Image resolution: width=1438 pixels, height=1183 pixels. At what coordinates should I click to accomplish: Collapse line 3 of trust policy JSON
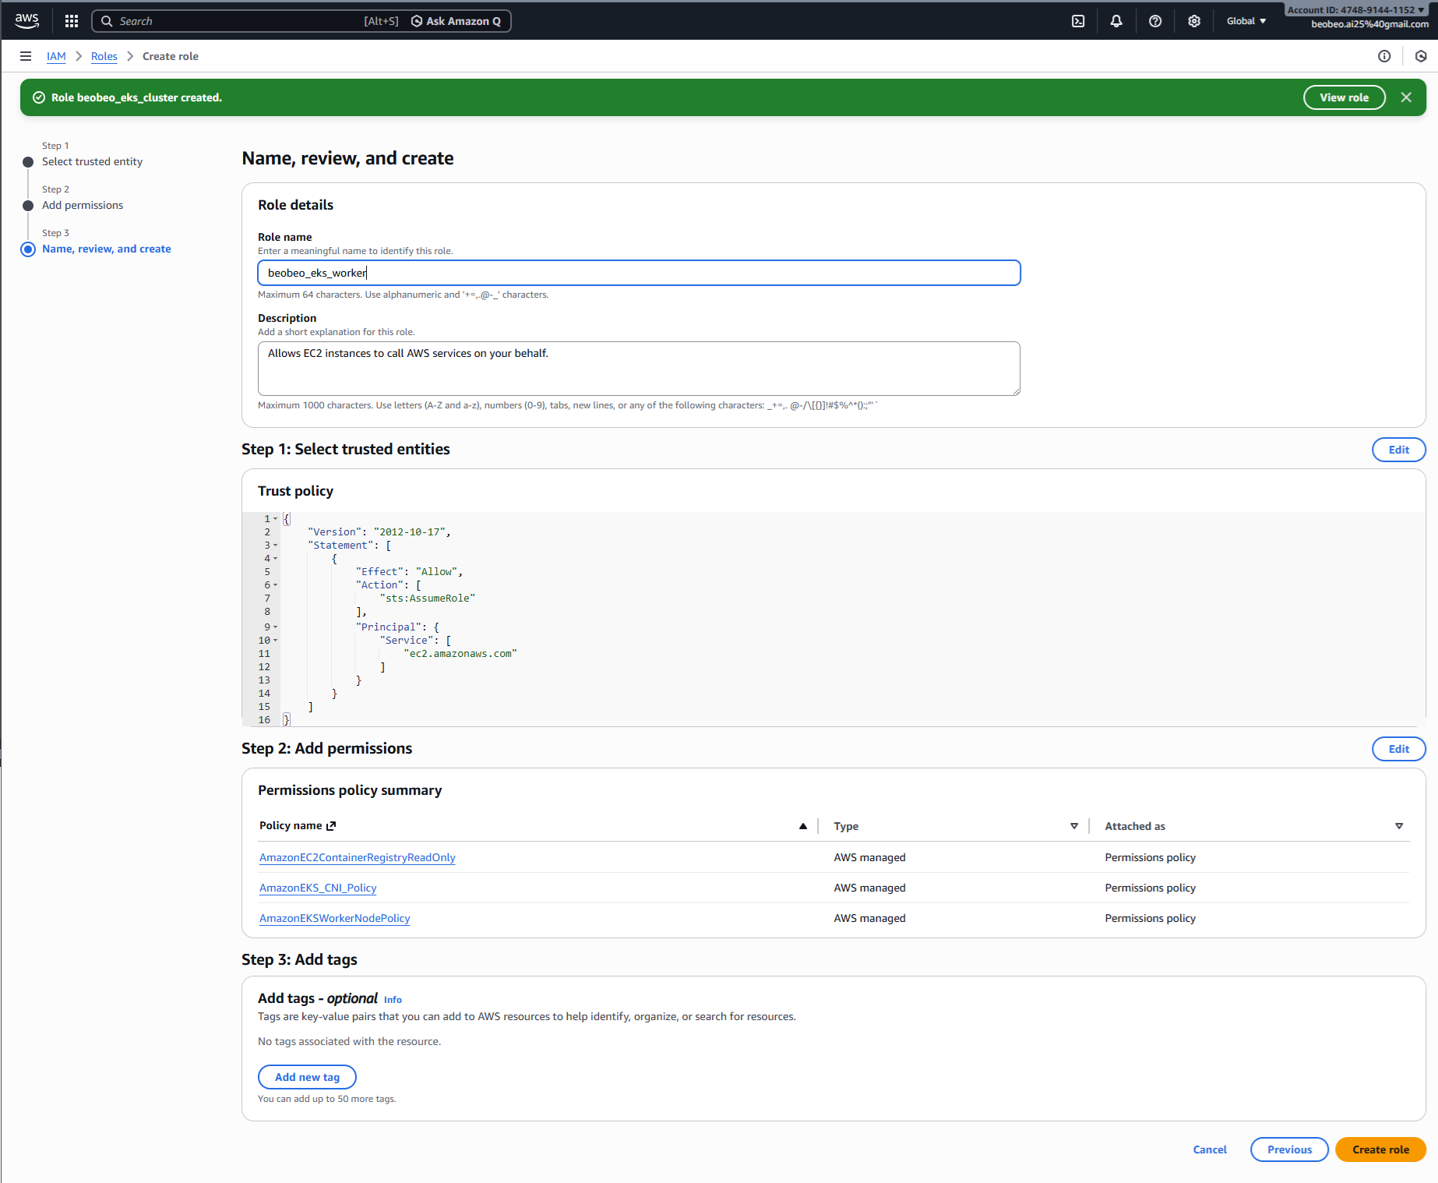point(276,546)
